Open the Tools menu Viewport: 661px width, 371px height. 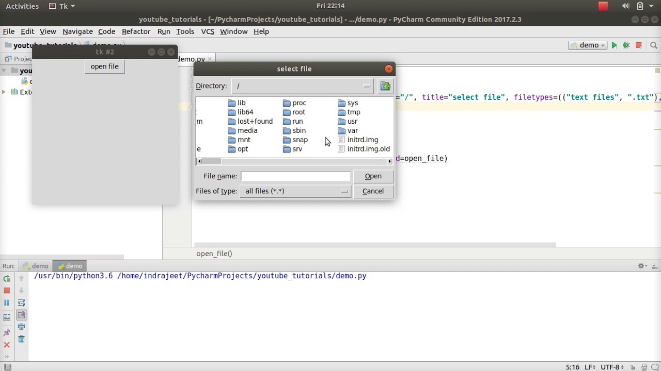tap(185, 31)
